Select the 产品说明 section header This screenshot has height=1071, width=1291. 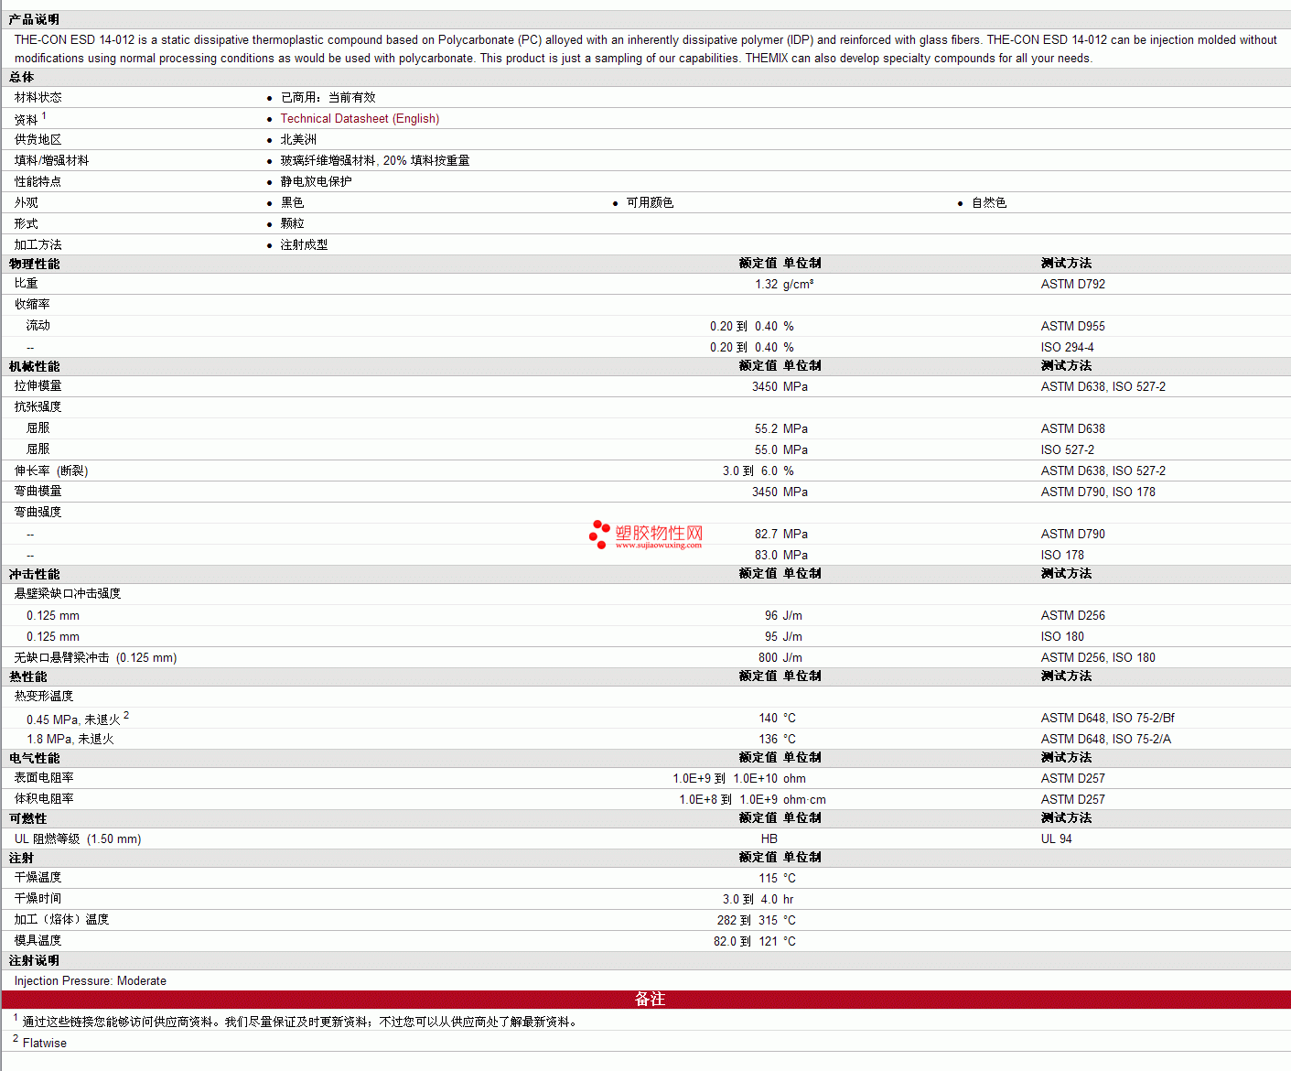pos(34,19)
